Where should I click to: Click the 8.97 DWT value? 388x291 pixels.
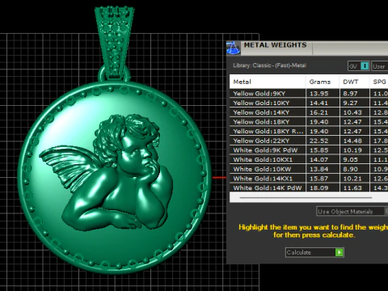(350, 94)
